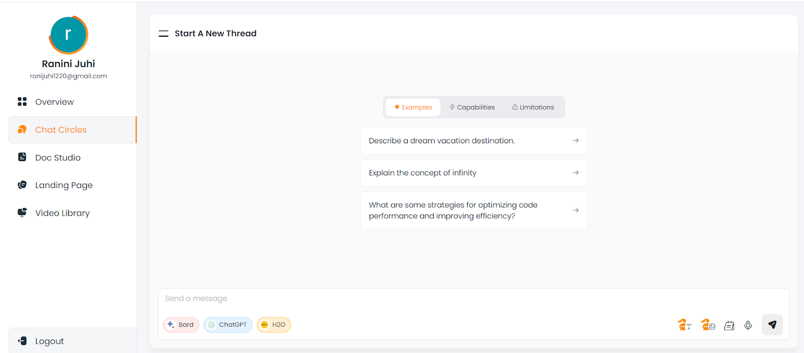Open the optimizing code example arrow

point(575,210)
